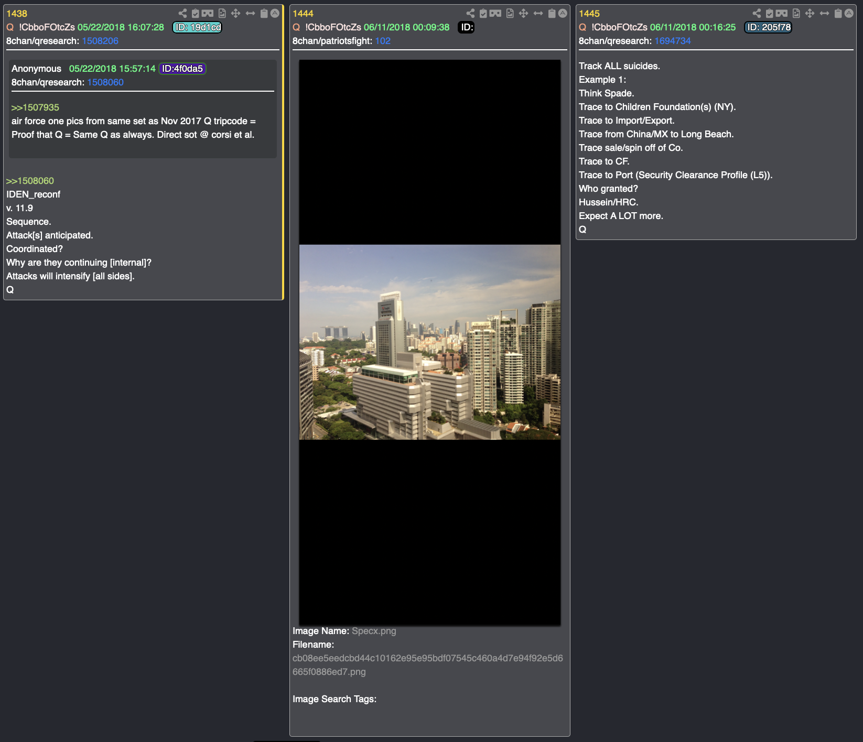Open patriotsfight post link 102
The image size is (863, 742).
pyautogui.click(x=383, y=41)
